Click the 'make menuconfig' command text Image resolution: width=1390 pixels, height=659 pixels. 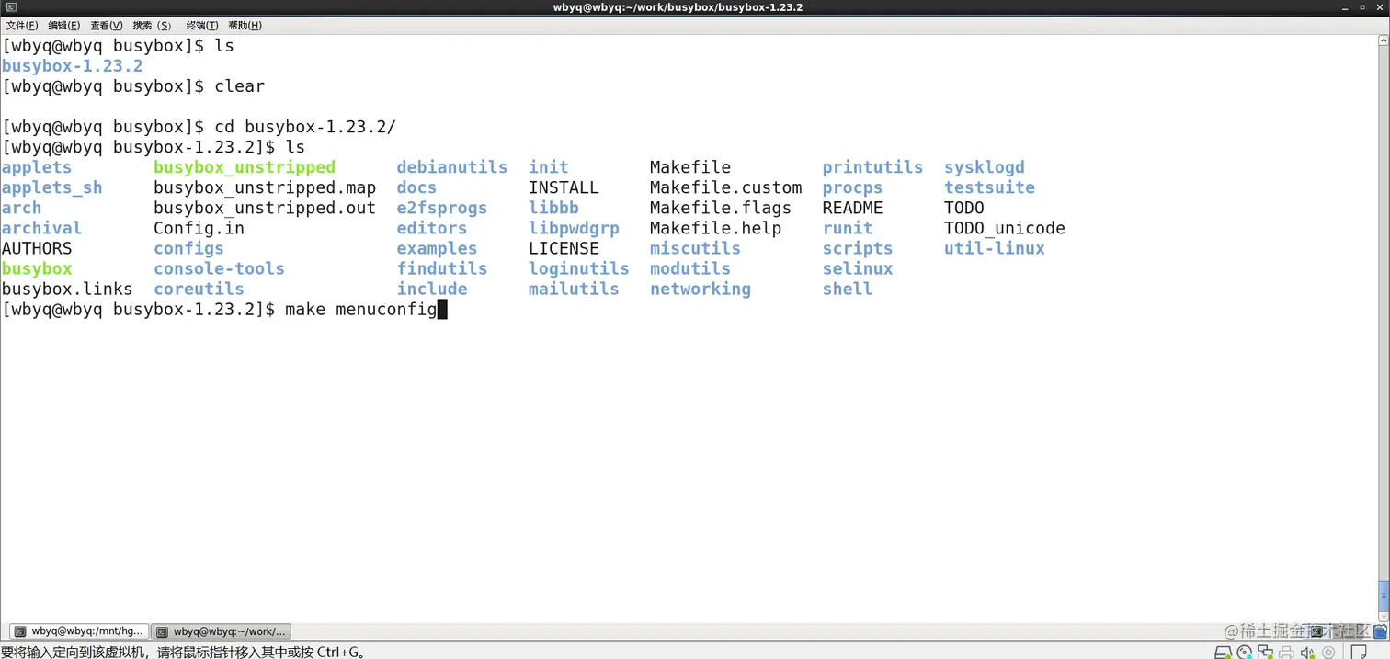(360, 309)
